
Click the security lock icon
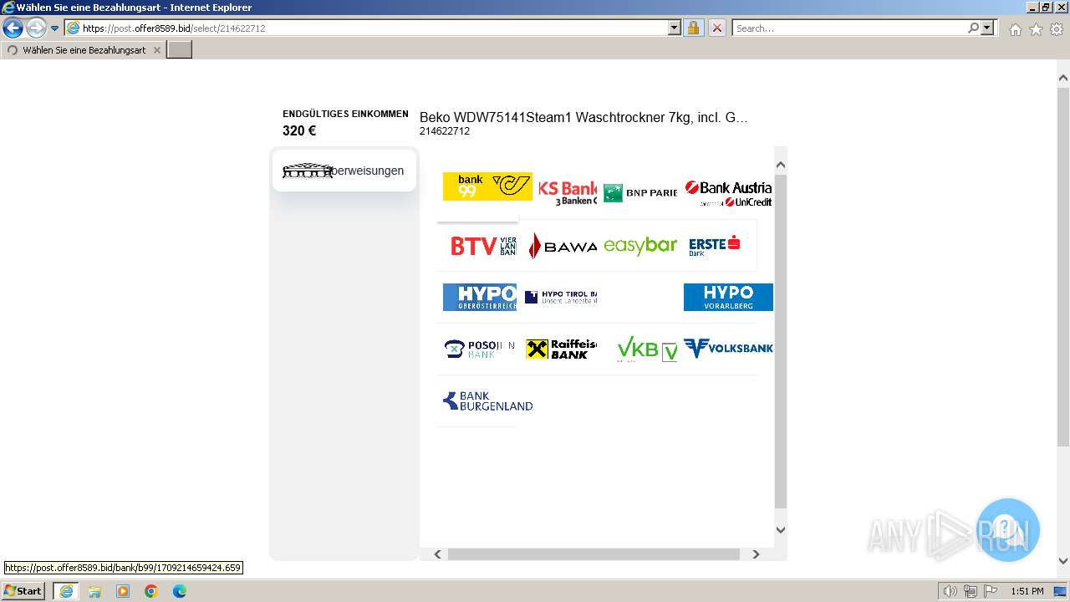click(x=693, y=28)
